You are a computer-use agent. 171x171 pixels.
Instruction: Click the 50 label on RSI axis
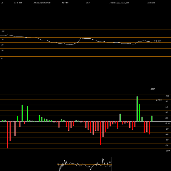coord(2,45)
